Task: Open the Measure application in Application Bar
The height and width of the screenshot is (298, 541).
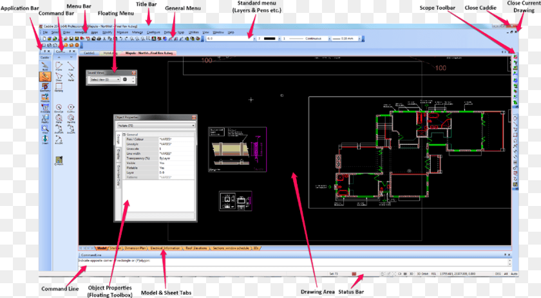Action: pyautogui.click(x=45, y=98)
